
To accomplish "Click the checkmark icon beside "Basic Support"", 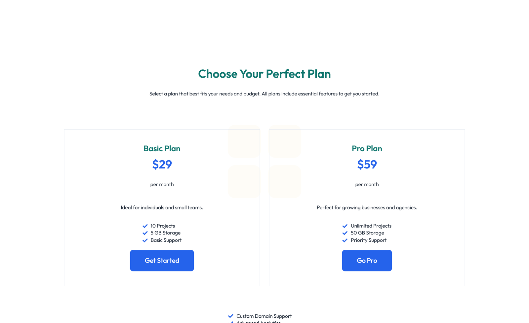I will [x=145, y=240].
